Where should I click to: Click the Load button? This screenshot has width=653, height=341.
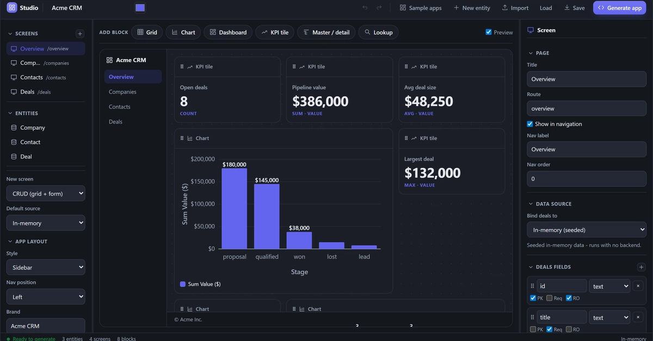click(546, 8)
